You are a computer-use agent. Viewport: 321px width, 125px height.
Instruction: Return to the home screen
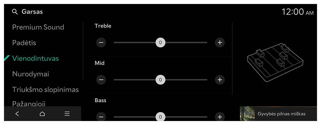click(42, 114)
